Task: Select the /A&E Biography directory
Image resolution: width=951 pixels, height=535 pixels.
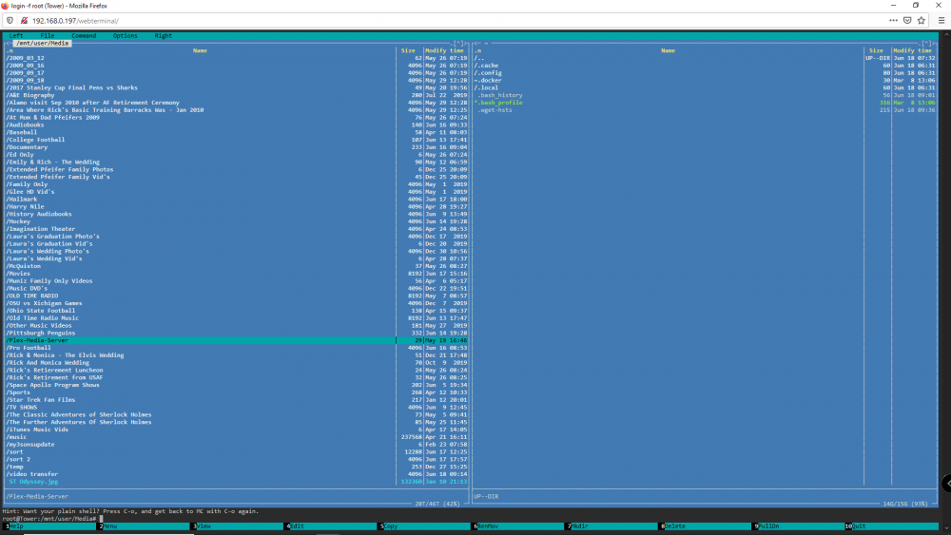Action: (30, 95)
